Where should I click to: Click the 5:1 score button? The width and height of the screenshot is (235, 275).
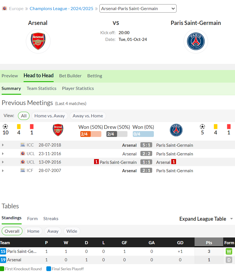coord(146,145)
